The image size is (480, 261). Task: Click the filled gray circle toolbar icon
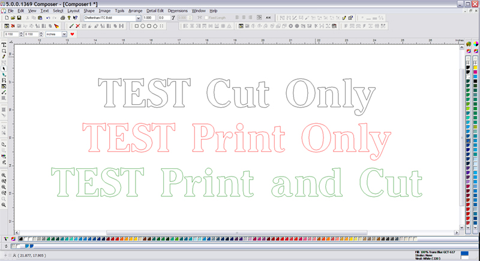[x=296, y=26]
